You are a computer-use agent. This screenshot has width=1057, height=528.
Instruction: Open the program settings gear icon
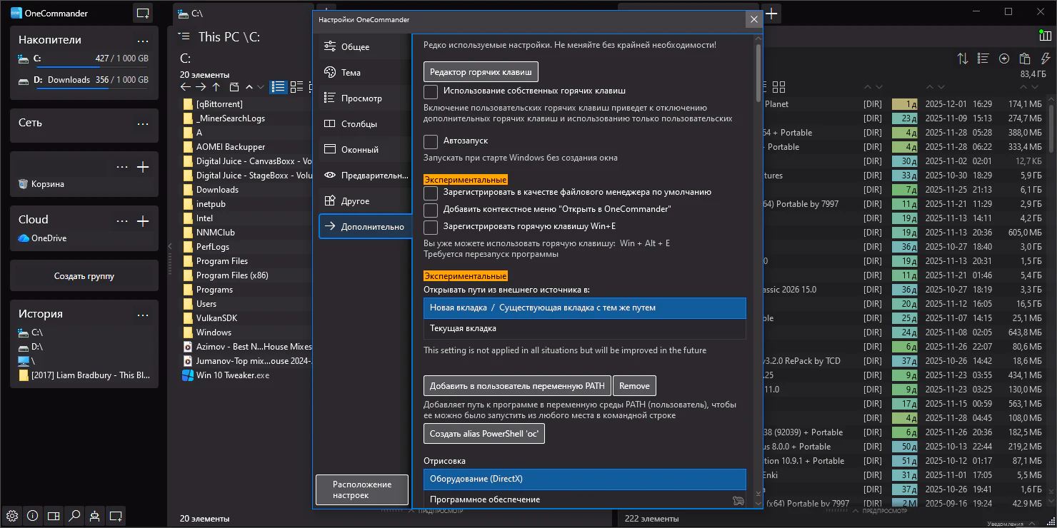[x=11, y=516]
